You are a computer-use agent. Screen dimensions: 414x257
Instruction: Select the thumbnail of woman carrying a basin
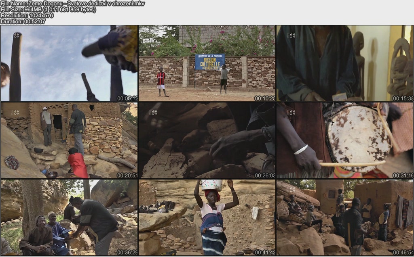(x=207, y=217)
